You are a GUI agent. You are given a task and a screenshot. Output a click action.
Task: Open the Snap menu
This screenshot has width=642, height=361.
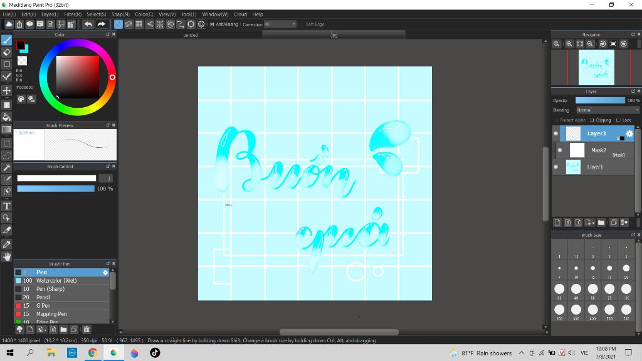point(120,14)
